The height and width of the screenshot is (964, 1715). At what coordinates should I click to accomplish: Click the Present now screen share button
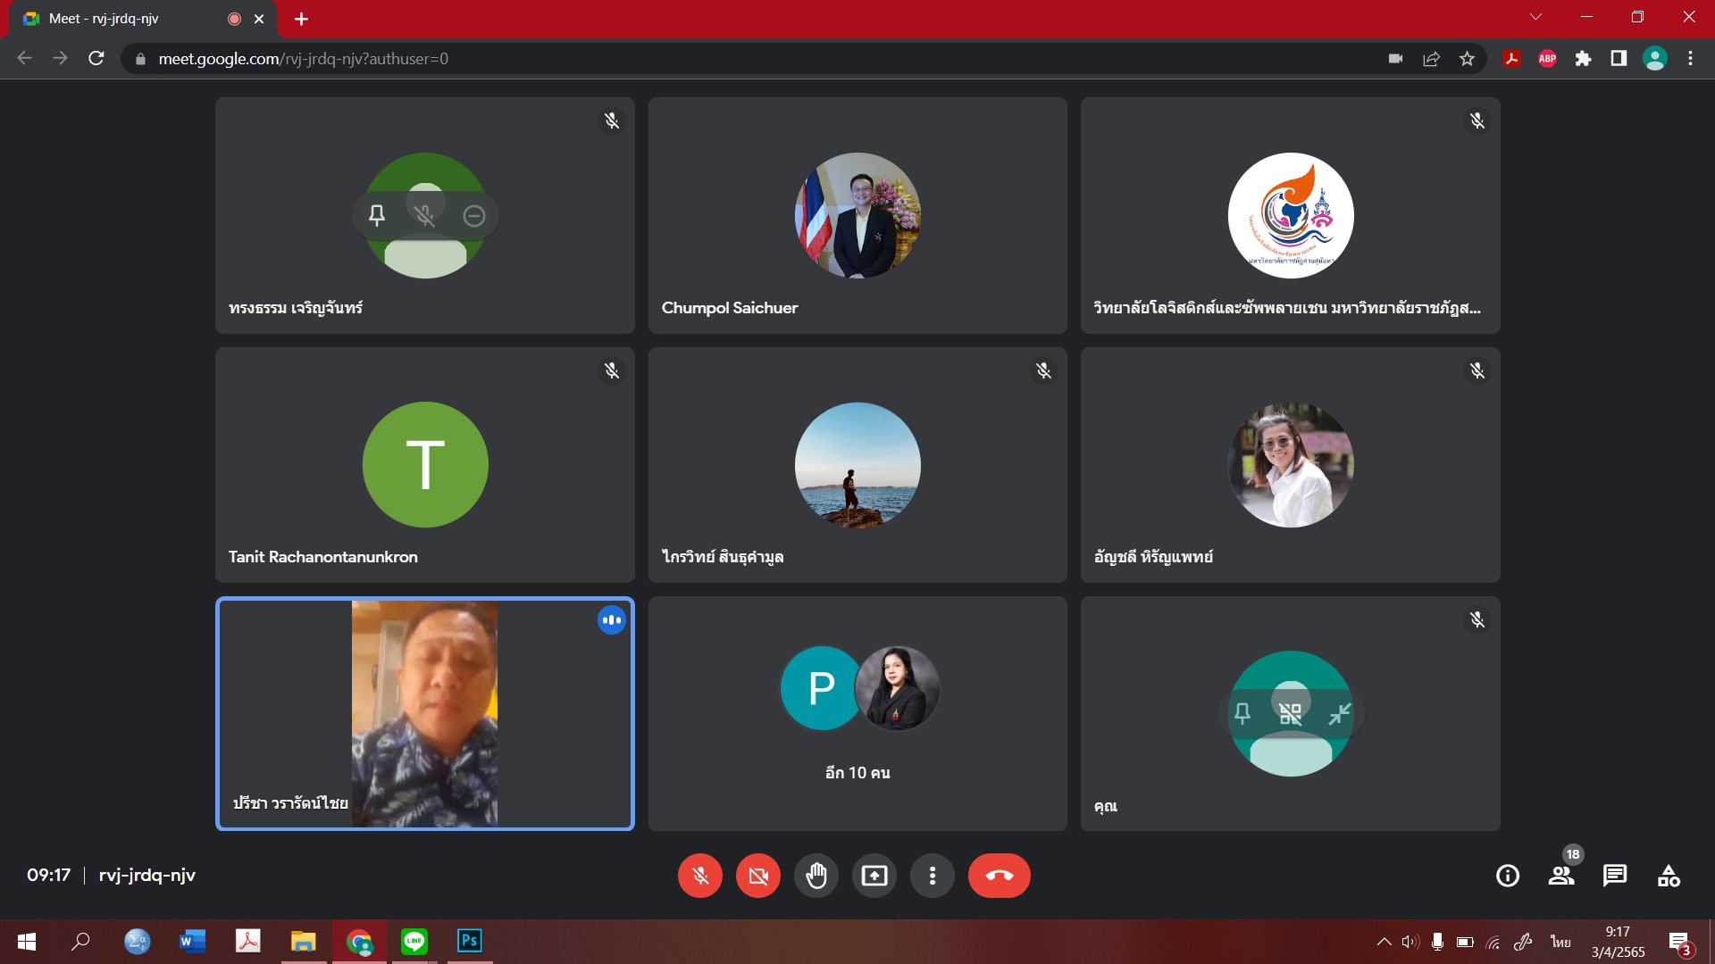click(874, 876)
